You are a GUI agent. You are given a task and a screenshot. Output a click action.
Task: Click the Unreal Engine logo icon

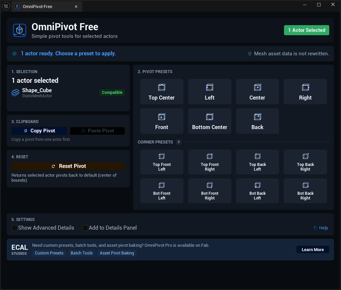click(x=6, y=6)
